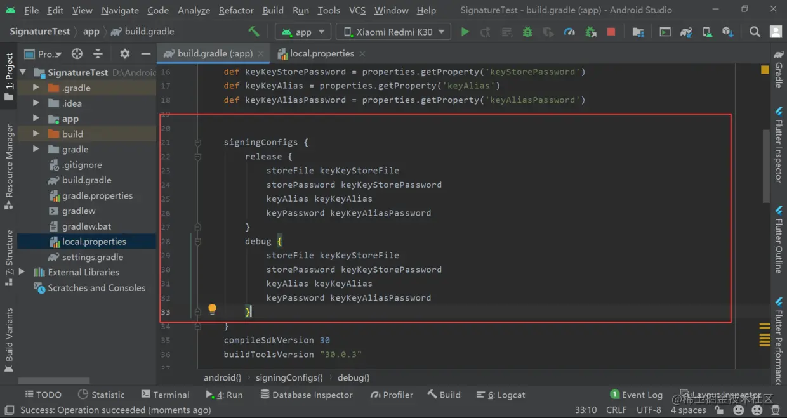Viewport: 787px width, 418px height.
Task: Sync Project with Gradle Files icon
Action: coord(686,32)
